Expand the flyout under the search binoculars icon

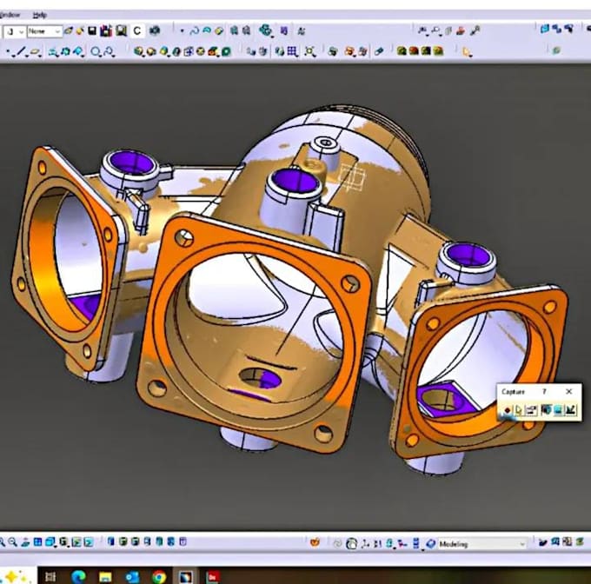coord(426,35)
